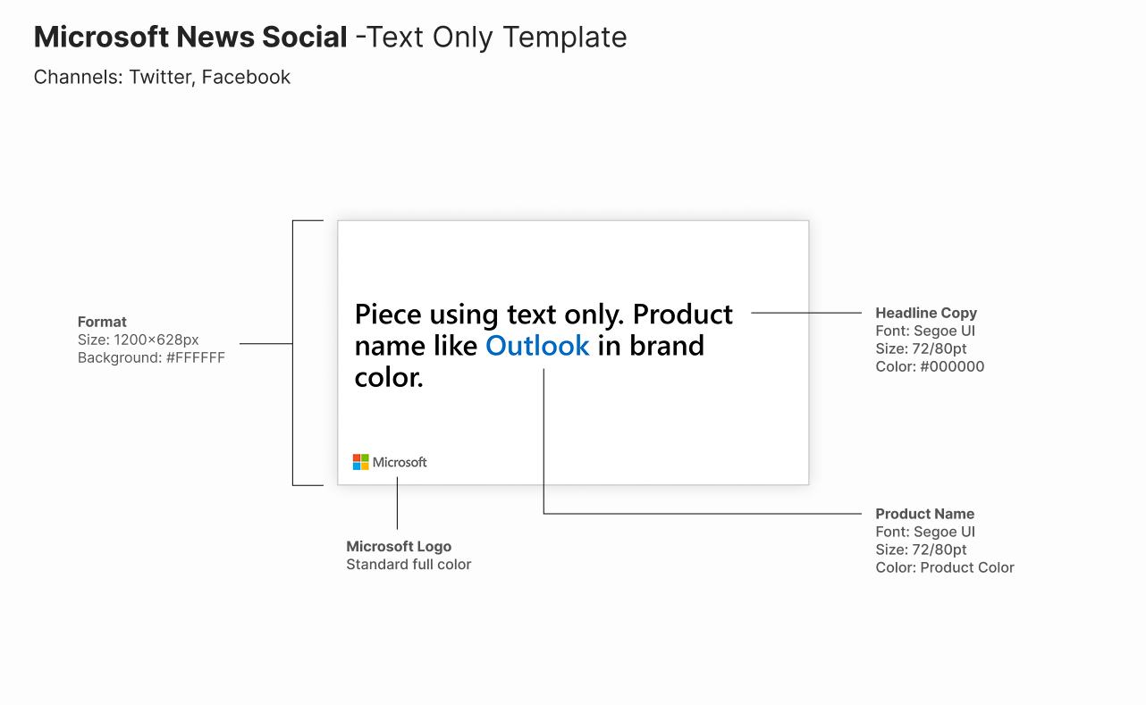Screen dimensions: 1146x705
Task: Click the "Background: #FFFFFF" spec line
Action: coord(151,357)
